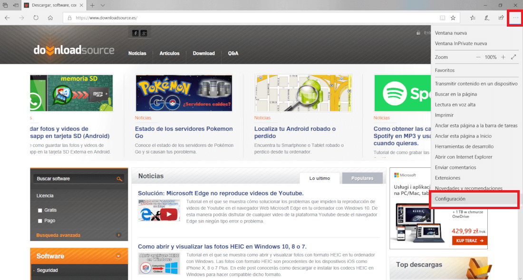Enter full screen via Zoom arrow icon
The width and height of the screenshot is (523, 280).
pos(513,58)
